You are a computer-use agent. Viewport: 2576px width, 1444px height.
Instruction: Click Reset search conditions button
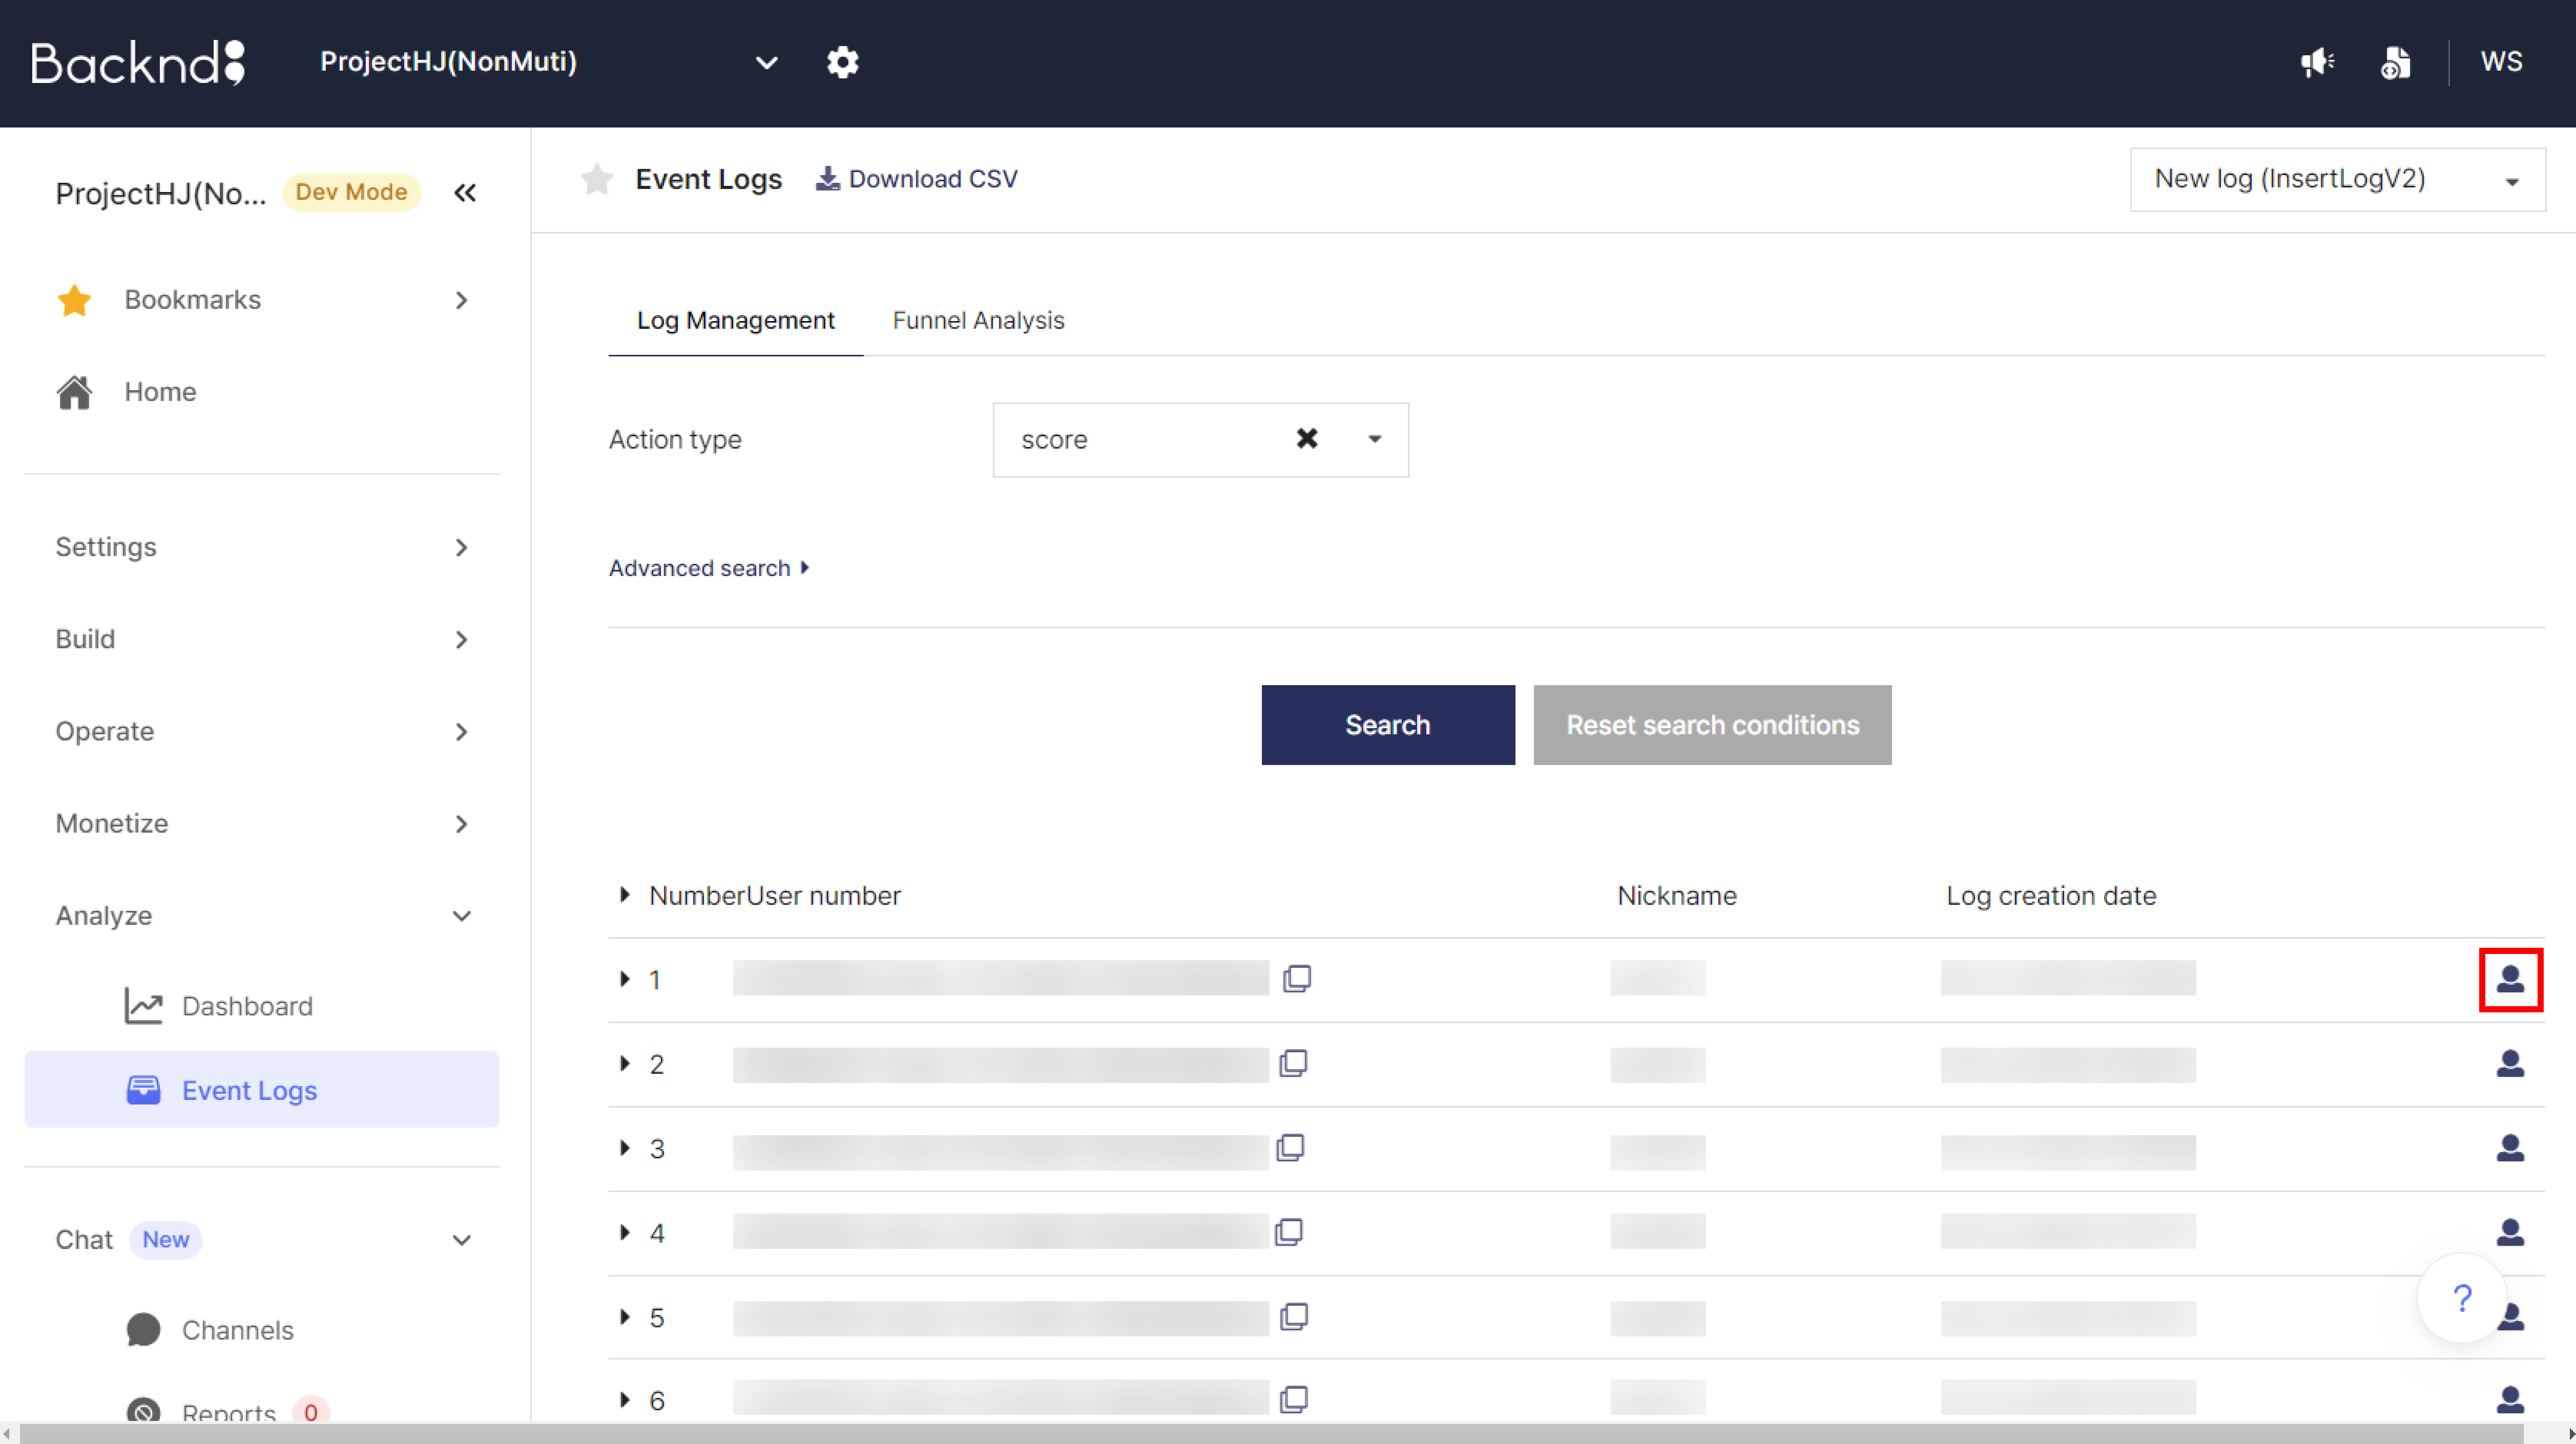pyautogui.click(x=1712, y=725)
